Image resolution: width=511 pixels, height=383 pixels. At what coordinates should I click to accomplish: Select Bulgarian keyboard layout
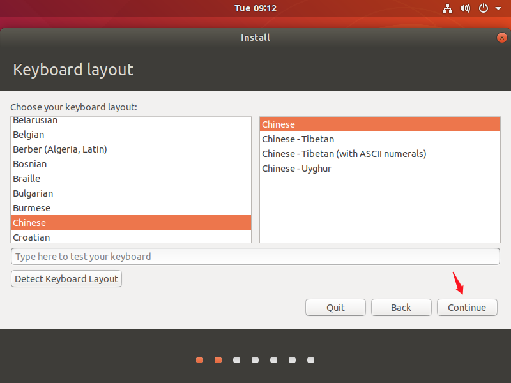pos(131,193)
